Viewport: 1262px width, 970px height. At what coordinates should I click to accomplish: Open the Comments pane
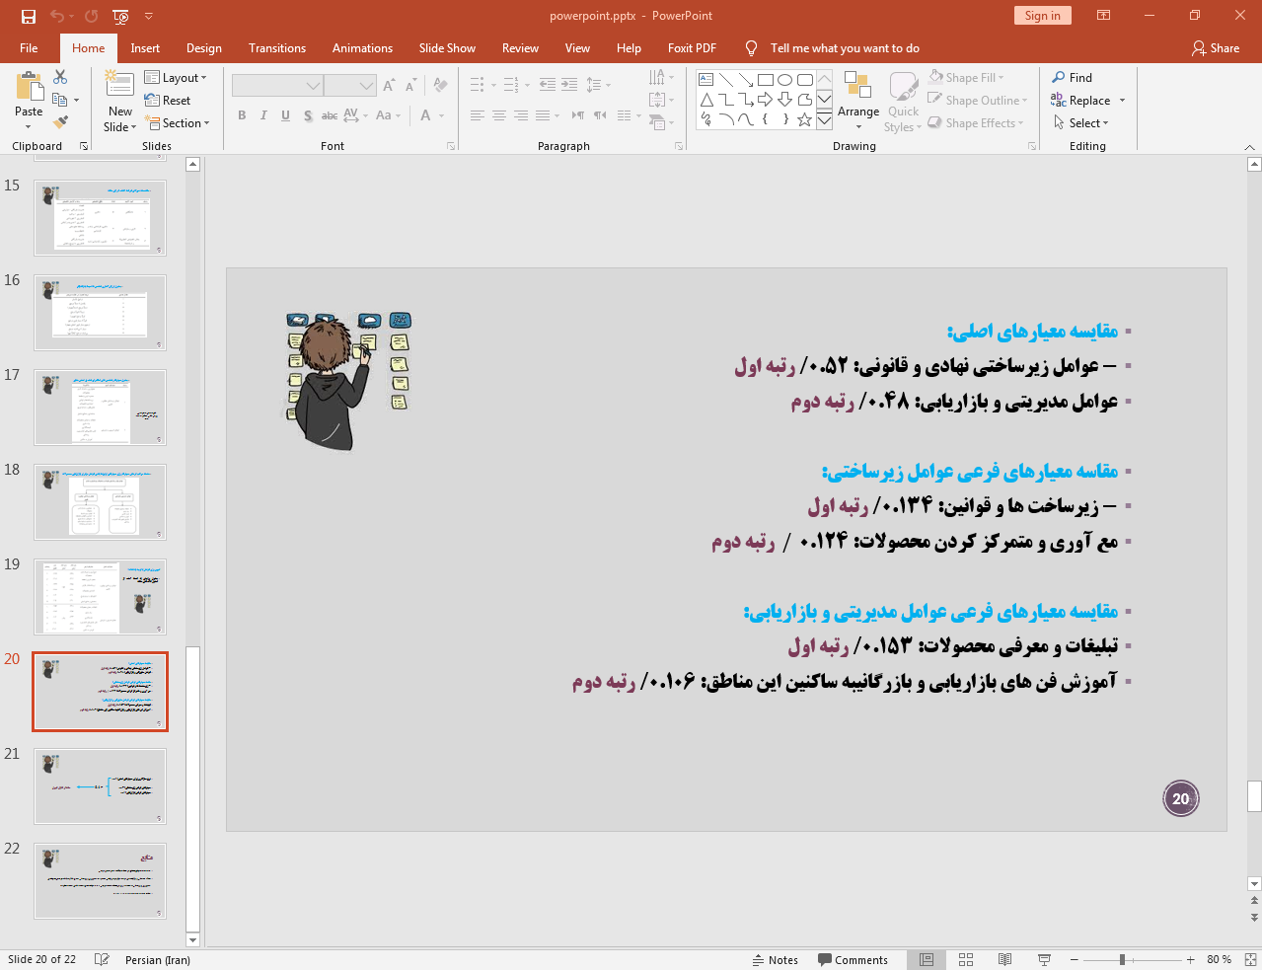pos(853,959)
